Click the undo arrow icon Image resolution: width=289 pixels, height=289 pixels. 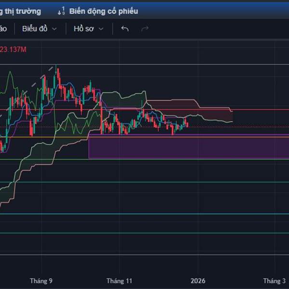[x=125, y=29]
